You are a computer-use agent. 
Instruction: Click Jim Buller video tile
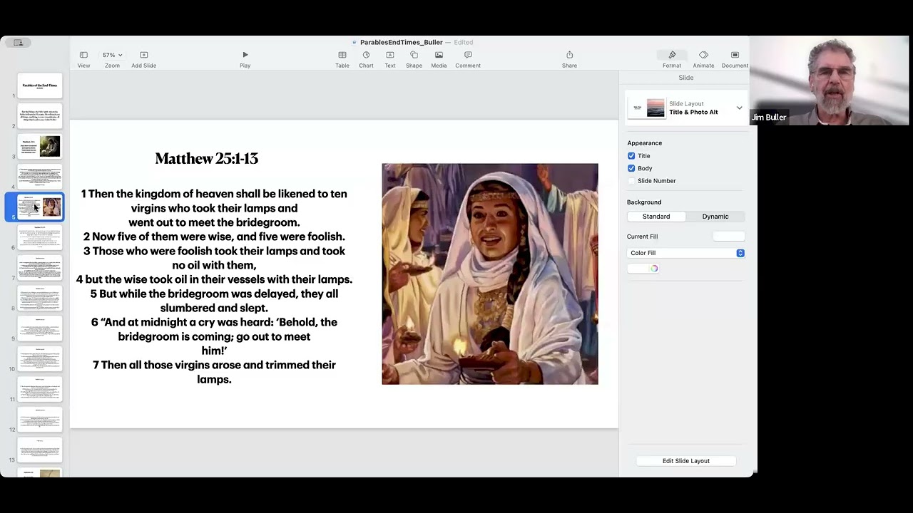[x=830, y=81]
